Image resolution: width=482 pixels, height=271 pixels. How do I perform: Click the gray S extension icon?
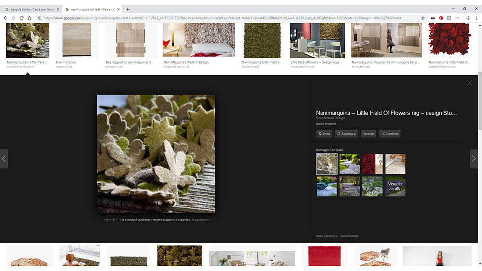click(x=449, y=18)
